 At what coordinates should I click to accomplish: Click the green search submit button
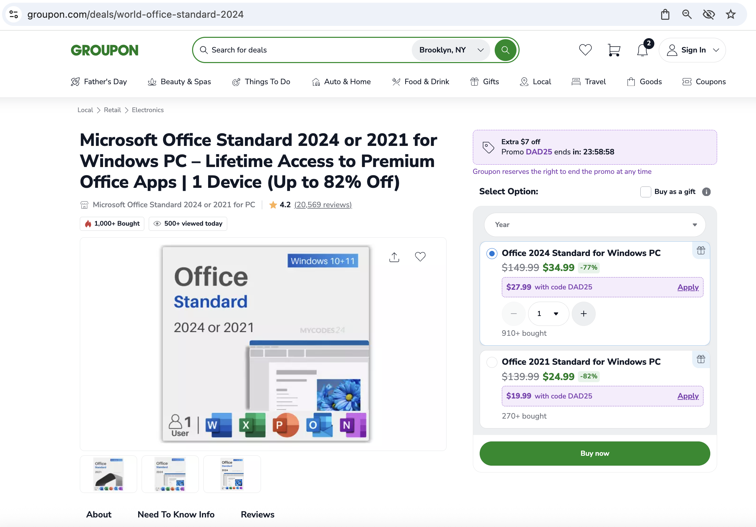(x=505, y=50)
